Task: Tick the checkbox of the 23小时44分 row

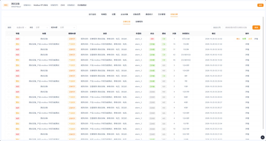Action: pos(9,60)
